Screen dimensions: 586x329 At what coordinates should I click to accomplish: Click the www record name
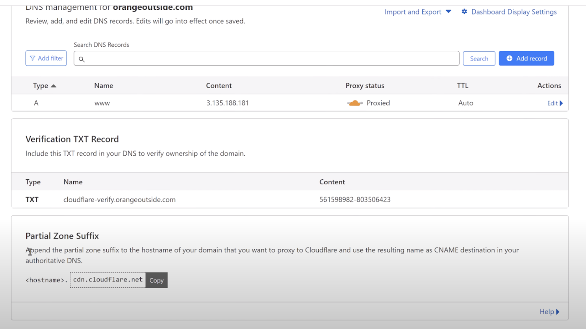click(102, 103)
